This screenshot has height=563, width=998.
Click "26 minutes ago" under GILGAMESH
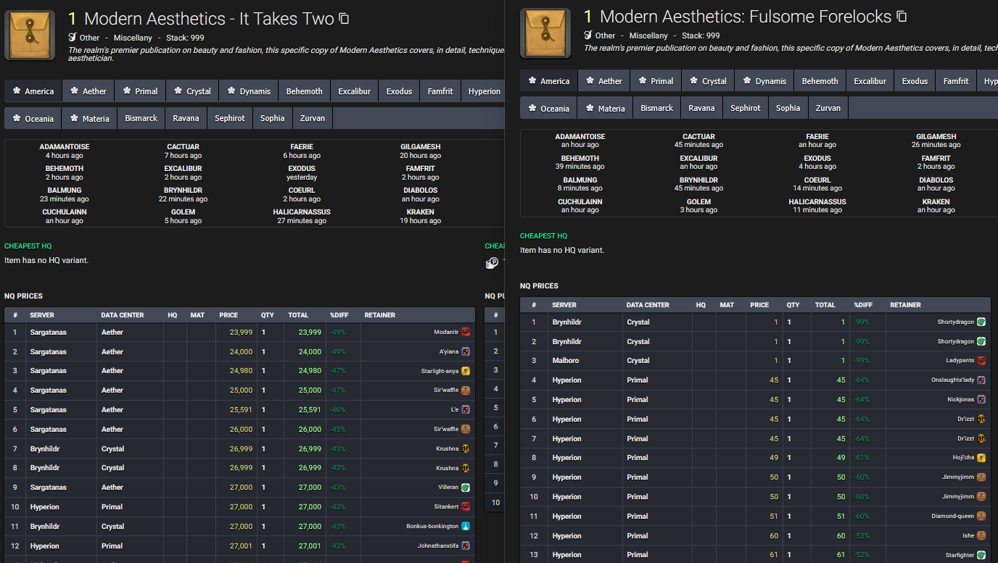(936, 145)
